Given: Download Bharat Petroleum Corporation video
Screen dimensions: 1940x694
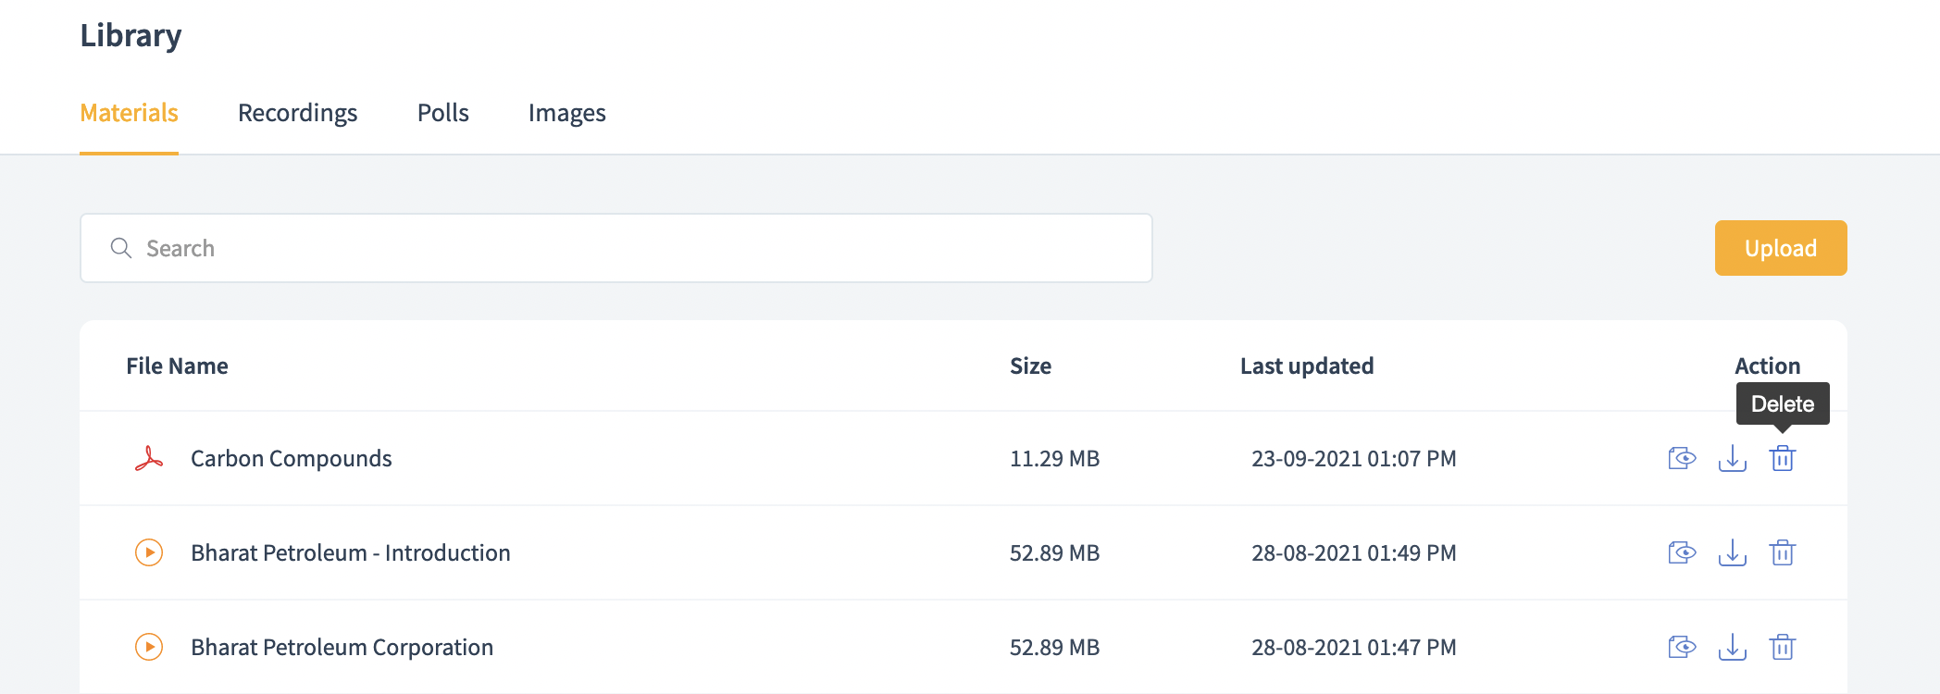Looking at the screenshot, I should click(x=1732, y=647).
